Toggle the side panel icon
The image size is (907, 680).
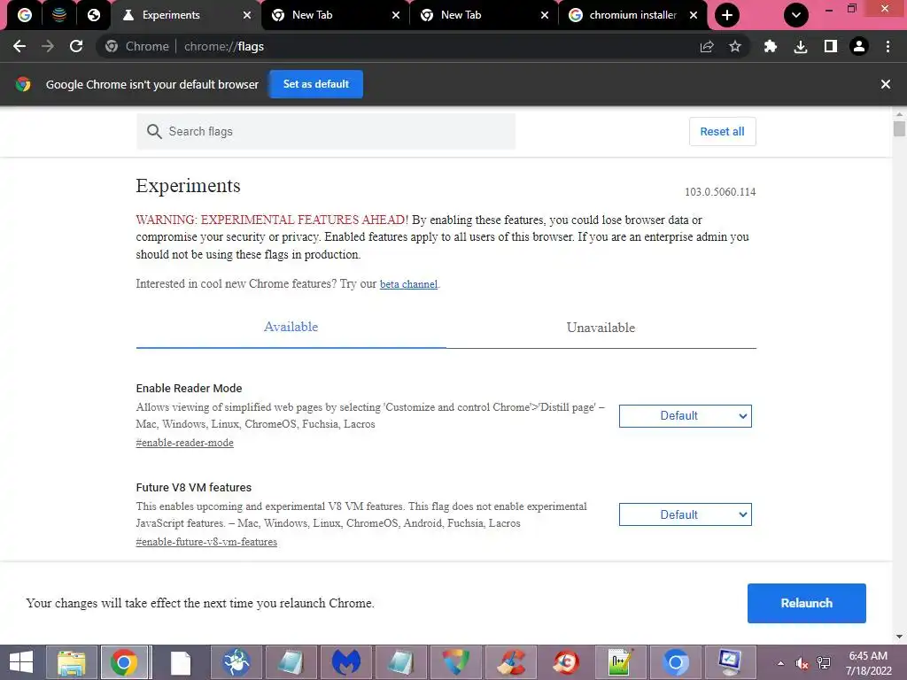tap(831, 46)
